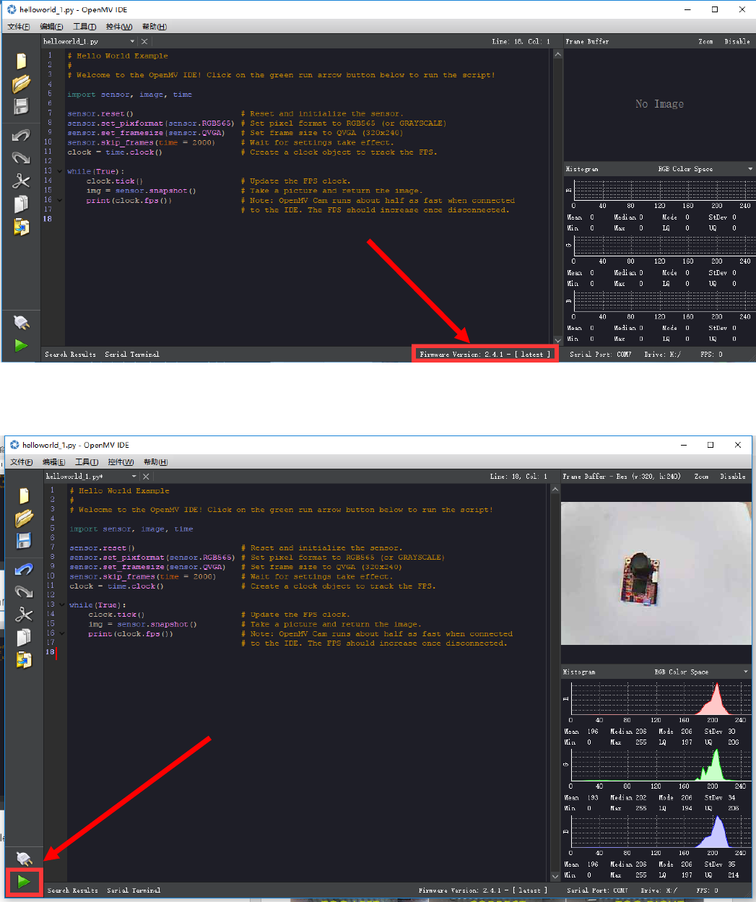756x902 pixels.
Task: Click Disable frame buffer button in upper window
Action: [737, 42]
